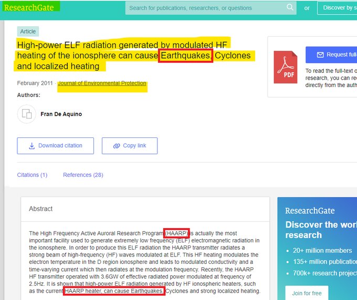Switch to the References (28) tab
Viewport: 357px width, 300px height.
tap(83, 175)
